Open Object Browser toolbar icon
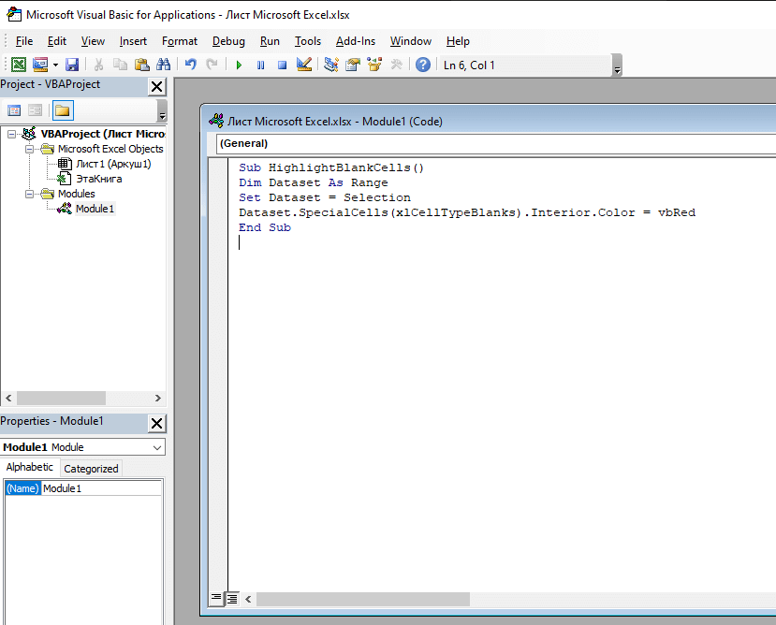 (x=374, y=65)
